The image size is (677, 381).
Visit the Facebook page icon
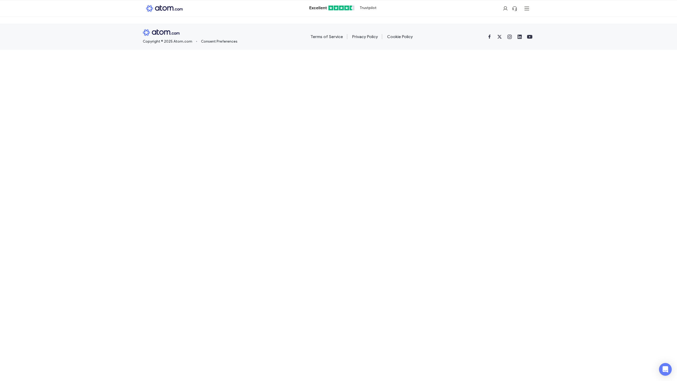[x=490, y=37]
